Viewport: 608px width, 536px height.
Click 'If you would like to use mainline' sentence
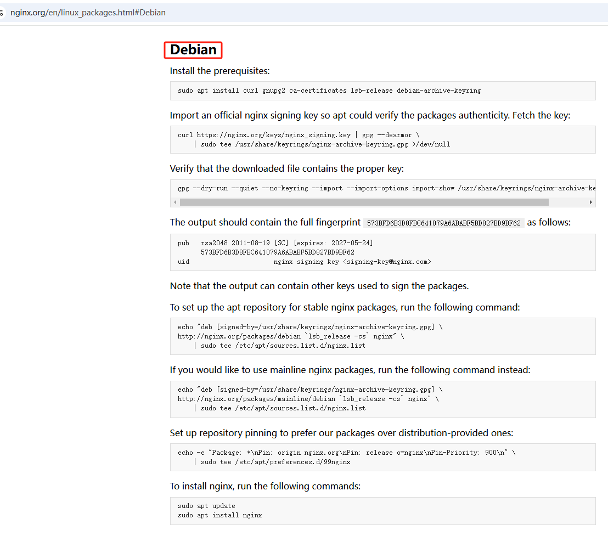click(x=350, y=370)
